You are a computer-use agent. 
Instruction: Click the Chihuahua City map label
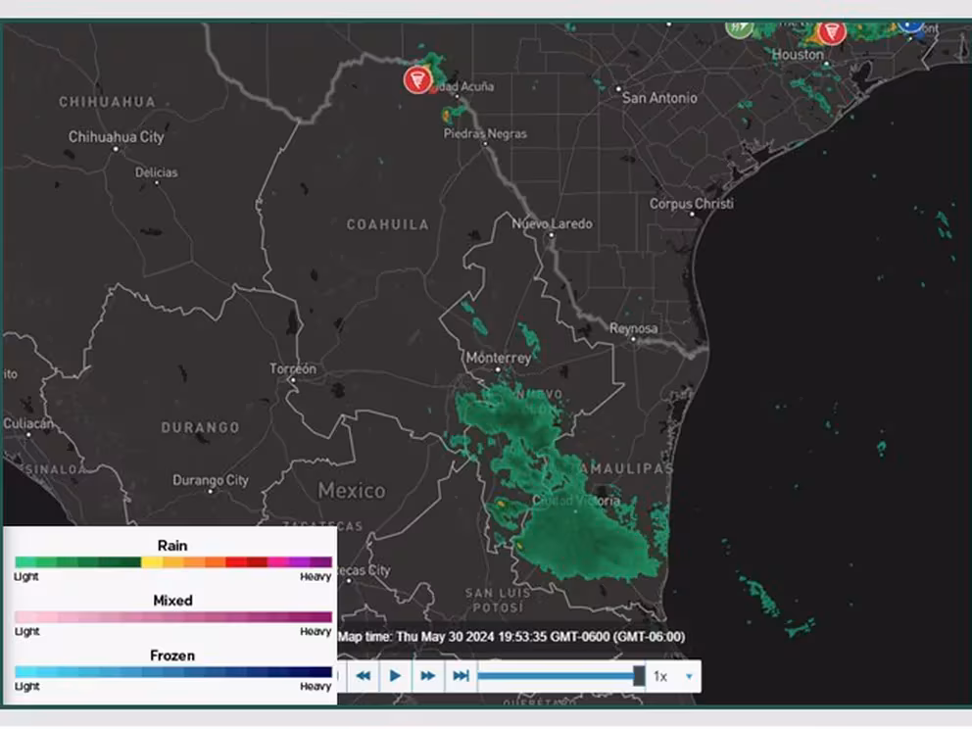[116, 137]
